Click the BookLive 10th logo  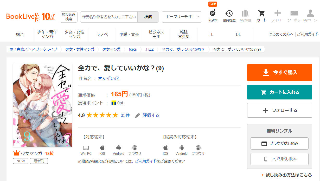tap(30, 17)
